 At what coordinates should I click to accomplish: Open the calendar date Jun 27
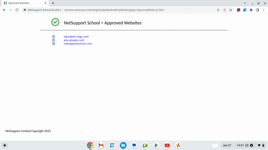(x=227, y=145)
